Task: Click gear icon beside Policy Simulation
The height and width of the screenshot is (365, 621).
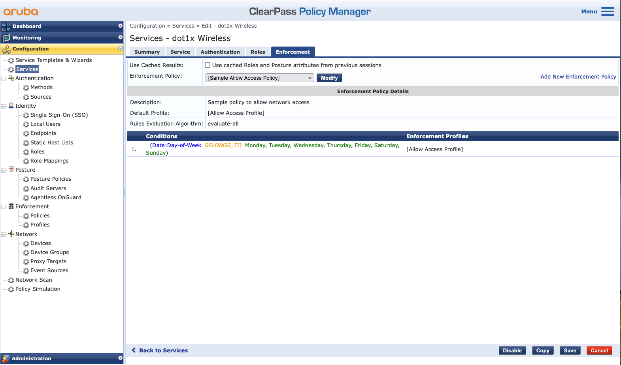Action: [x=11, y=289]
